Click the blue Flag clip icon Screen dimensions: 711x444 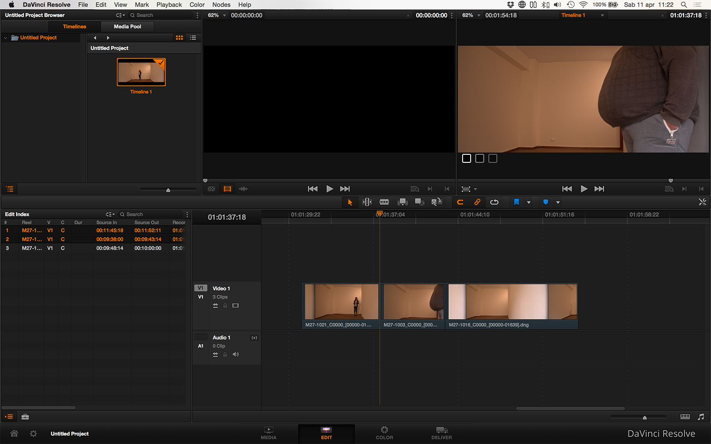point(517,202)
